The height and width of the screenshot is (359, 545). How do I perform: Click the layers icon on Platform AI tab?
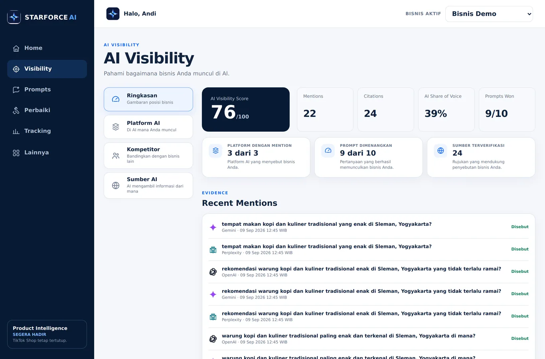coord(116,127)
